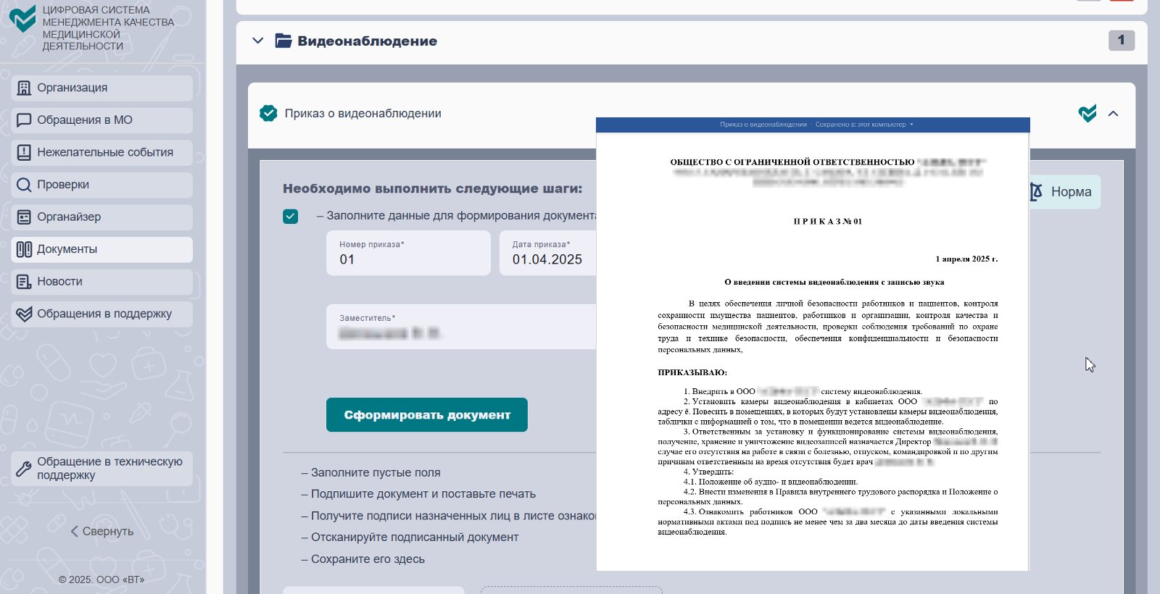Go to Нежелательные события
The image size is (1160, 594).
point(102,153)
